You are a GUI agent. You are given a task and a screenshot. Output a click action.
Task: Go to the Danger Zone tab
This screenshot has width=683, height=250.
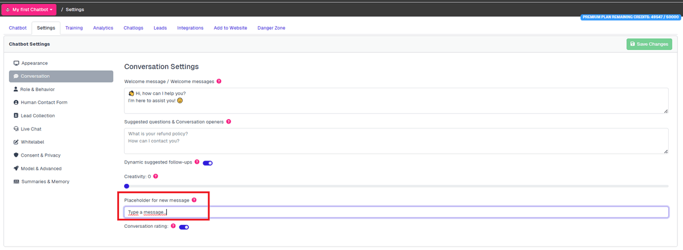tap(271, 28)
